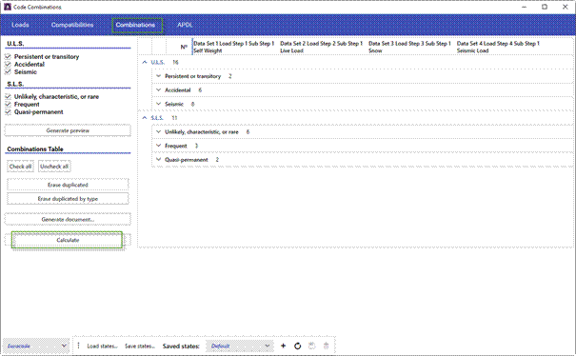Toggle the Quasi-permanent checkbox
The image size is (576, 356).
8,112
